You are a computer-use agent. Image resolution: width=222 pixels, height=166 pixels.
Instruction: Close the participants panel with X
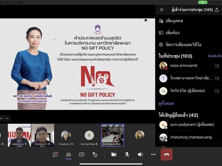coord(162,10)
